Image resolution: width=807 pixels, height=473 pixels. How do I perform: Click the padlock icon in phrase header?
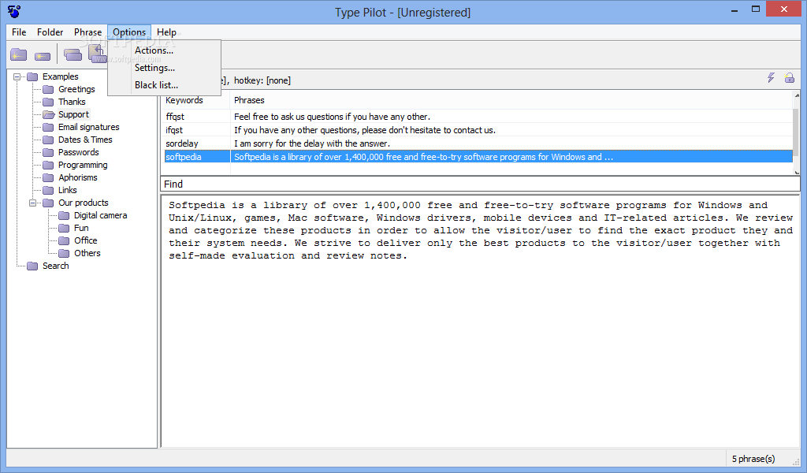pos(789,78)
